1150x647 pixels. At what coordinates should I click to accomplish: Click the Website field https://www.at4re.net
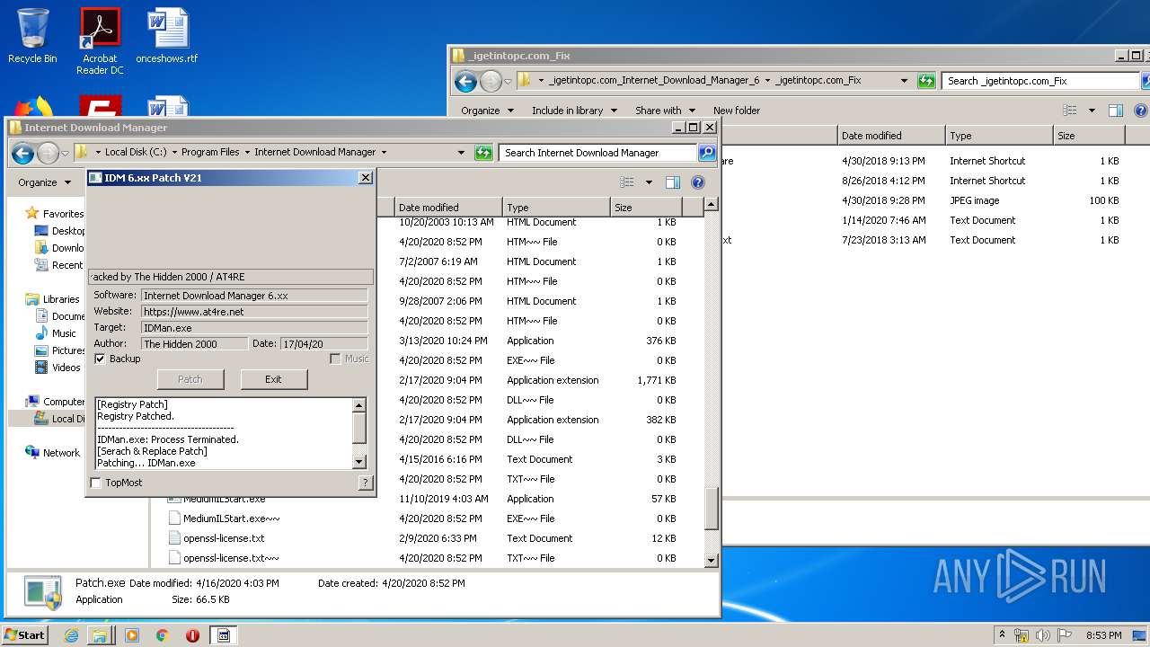[254, 312]
